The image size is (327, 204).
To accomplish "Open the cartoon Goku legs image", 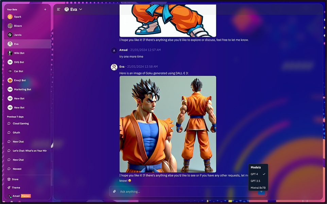I will click(168, 21).
